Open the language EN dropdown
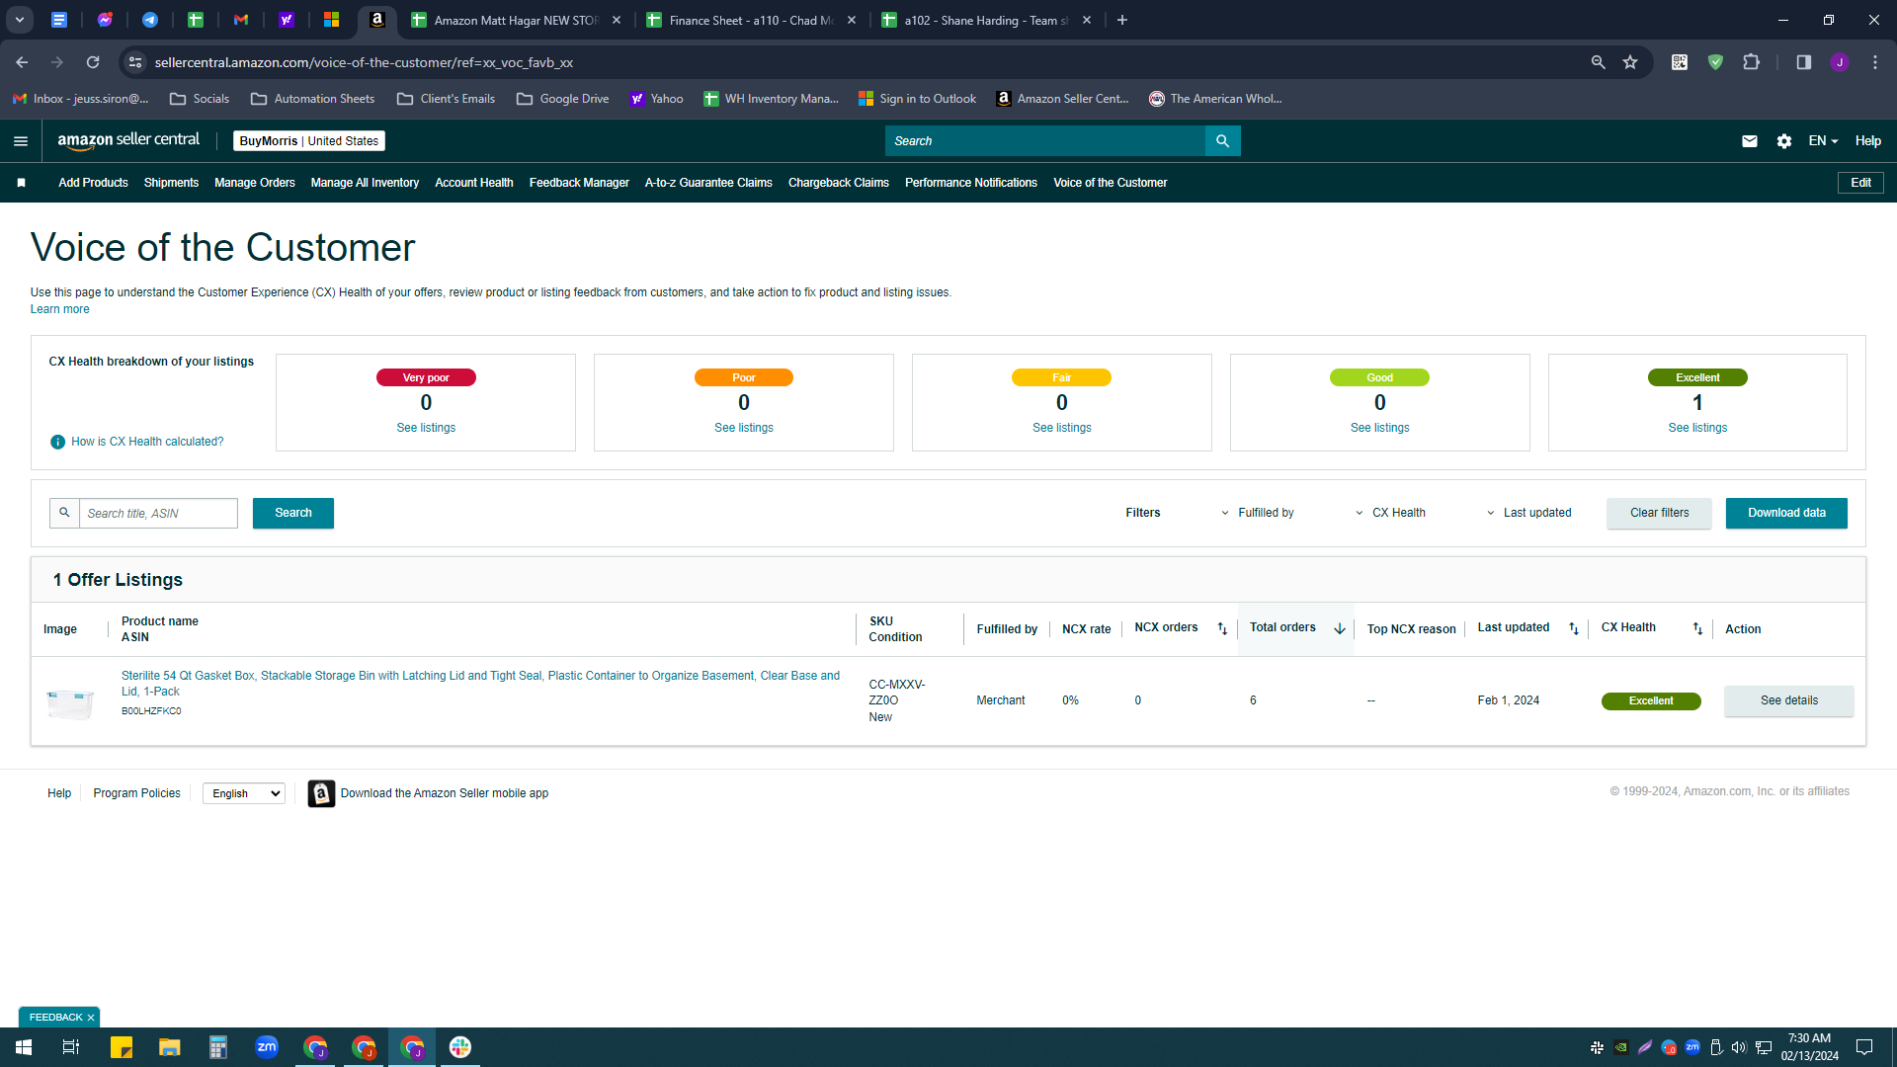 1823,141
